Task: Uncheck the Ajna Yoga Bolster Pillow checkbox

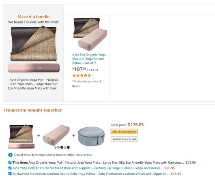Action: coord(10,168)
